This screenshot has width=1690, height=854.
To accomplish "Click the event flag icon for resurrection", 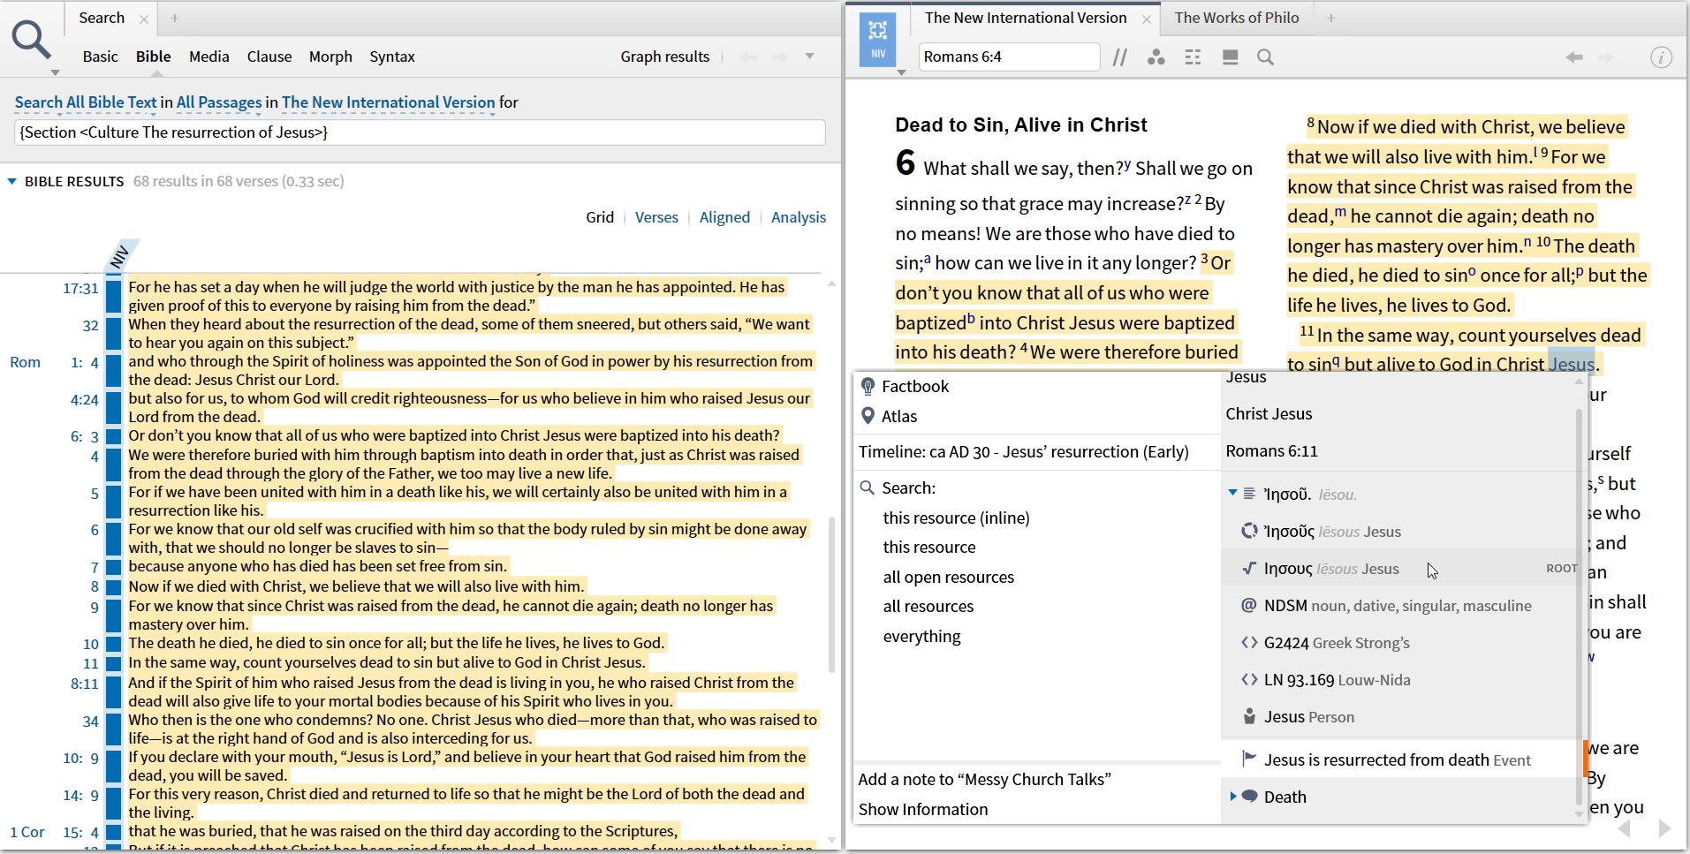I will click(x=1249, y=759).
